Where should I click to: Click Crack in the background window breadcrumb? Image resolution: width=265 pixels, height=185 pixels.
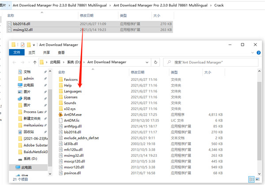tap(219, 5)
